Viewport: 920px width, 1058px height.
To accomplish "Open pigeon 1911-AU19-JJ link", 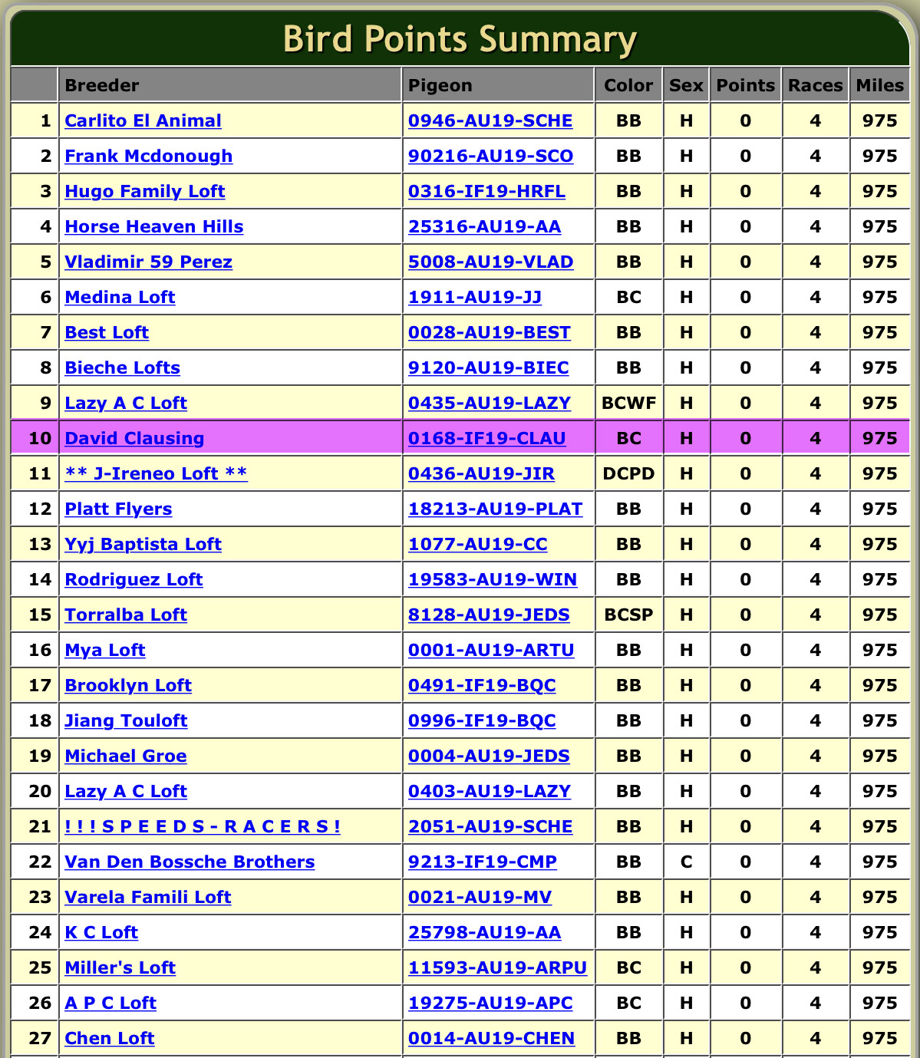I will click(x=475, y=298).
